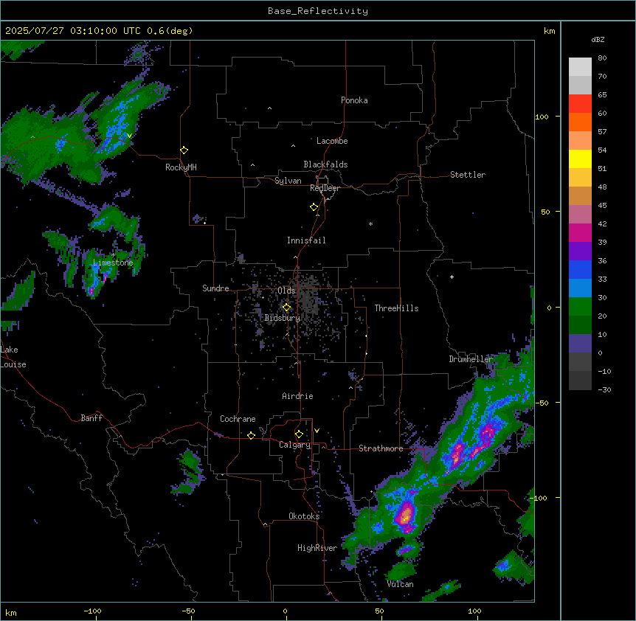Pick the 20 dBZ green legend swatch
The height and width of the screenshot is (621, 636).
580,307
